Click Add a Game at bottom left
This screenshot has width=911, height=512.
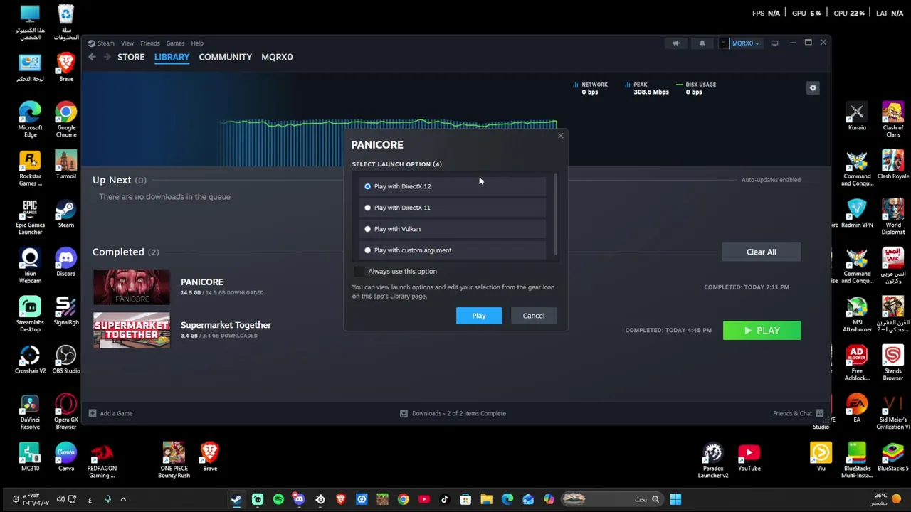[x=110, y=413]
